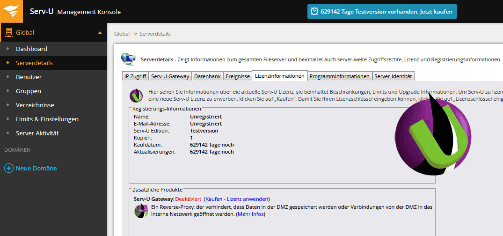The image size is (503, 236).
Task: Click the Name value Unregistriert
Action: pos(206,117)
